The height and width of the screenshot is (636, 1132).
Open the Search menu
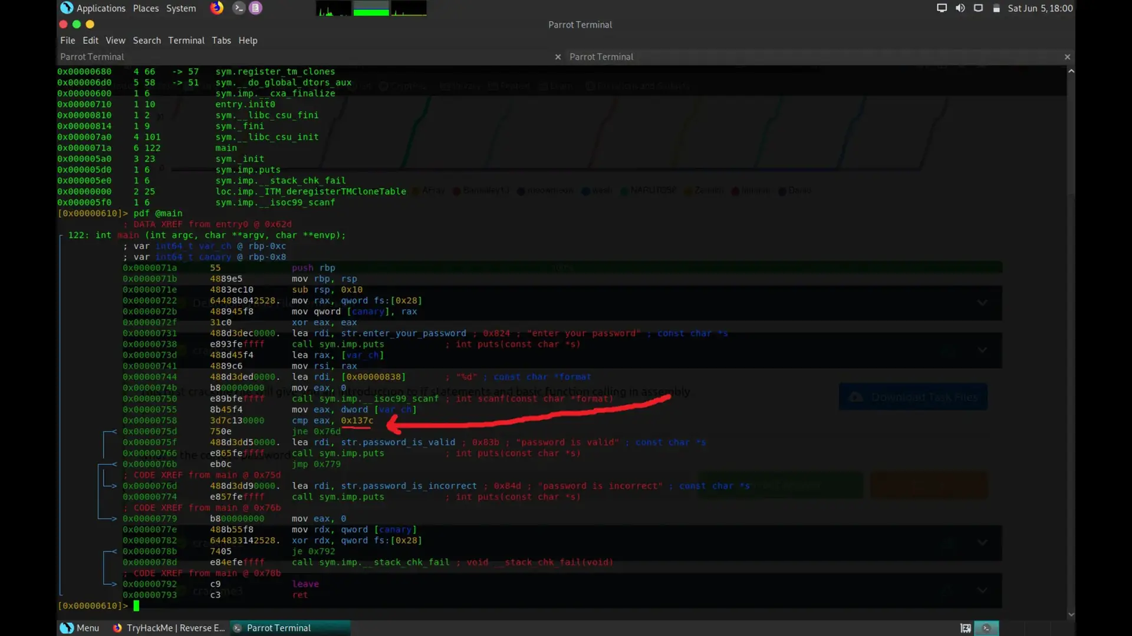tap(147, 41)
